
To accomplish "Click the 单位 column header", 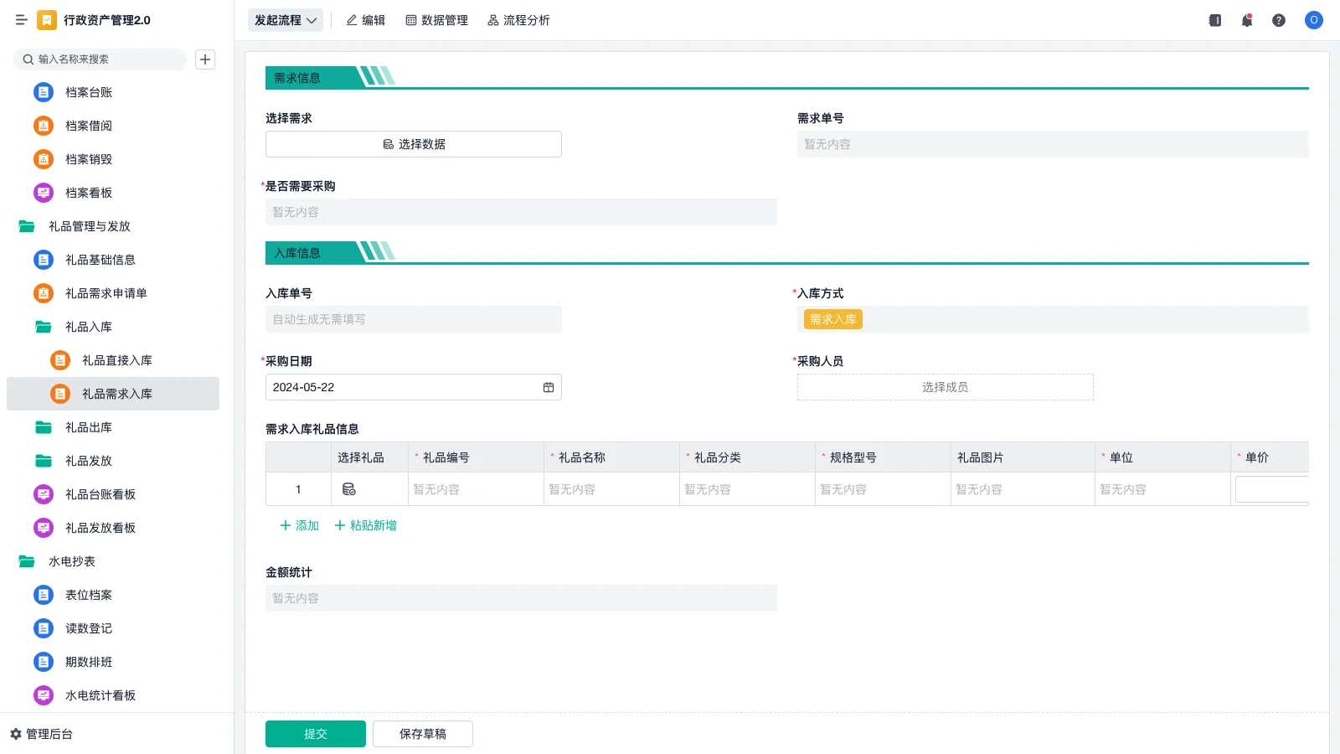I will click(x=1163, y=457).
